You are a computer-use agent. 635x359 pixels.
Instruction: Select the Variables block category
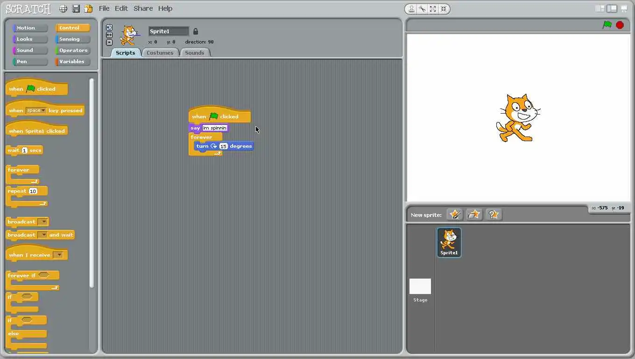pos(73,62)
